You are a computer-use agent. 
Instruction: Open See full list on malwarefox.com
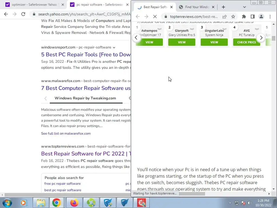pyautogui.click(x=66, y=133)
